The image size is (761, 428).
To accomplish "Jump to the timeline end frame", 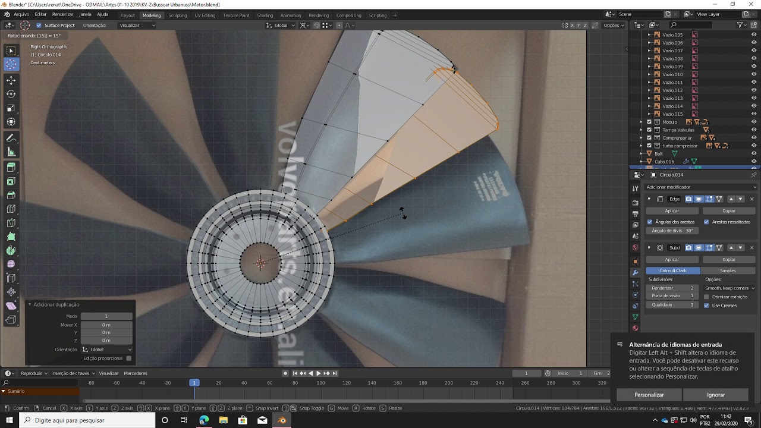I will [335, 373].
